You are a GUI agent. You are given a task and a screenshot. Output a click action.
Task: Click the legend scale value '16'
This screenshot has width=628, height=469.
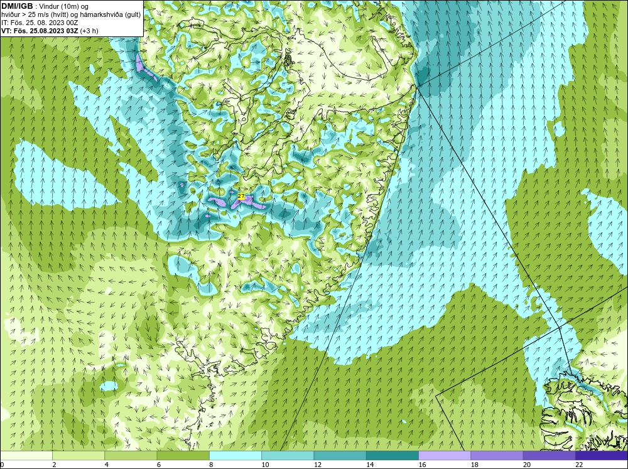[x=422, y=465]
